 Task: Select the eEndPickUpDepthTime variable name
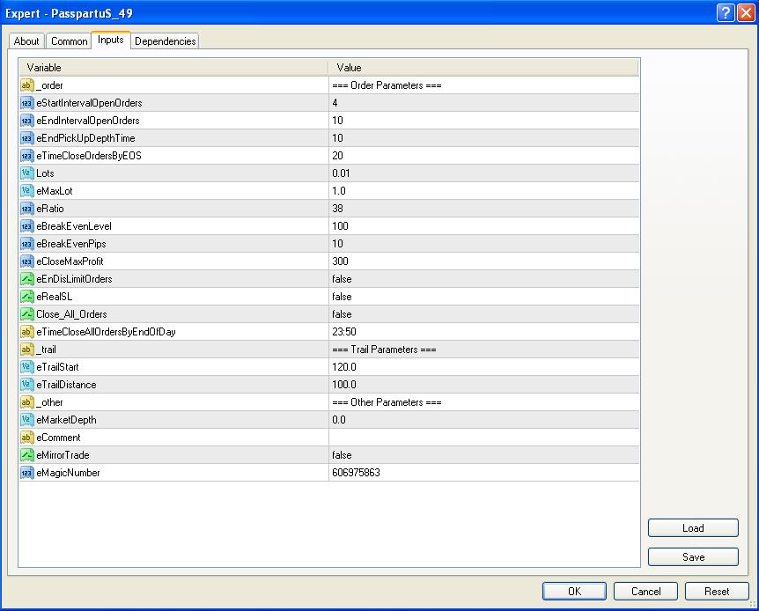click(85, 138)
